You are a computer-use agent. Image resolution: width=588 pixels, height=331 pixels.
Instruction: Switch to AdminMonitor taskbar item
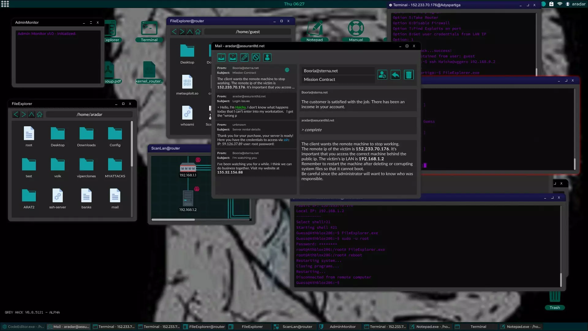click(x=339, y=327)
